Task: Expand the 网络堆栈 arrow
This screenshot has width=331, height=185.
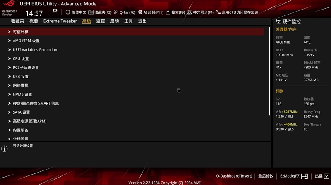Action: point(9,85)
